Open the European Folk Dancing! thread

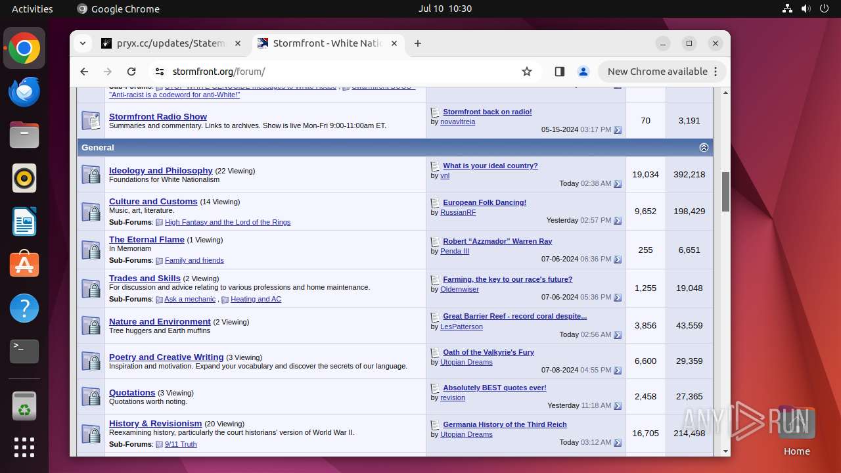(485, 202)
